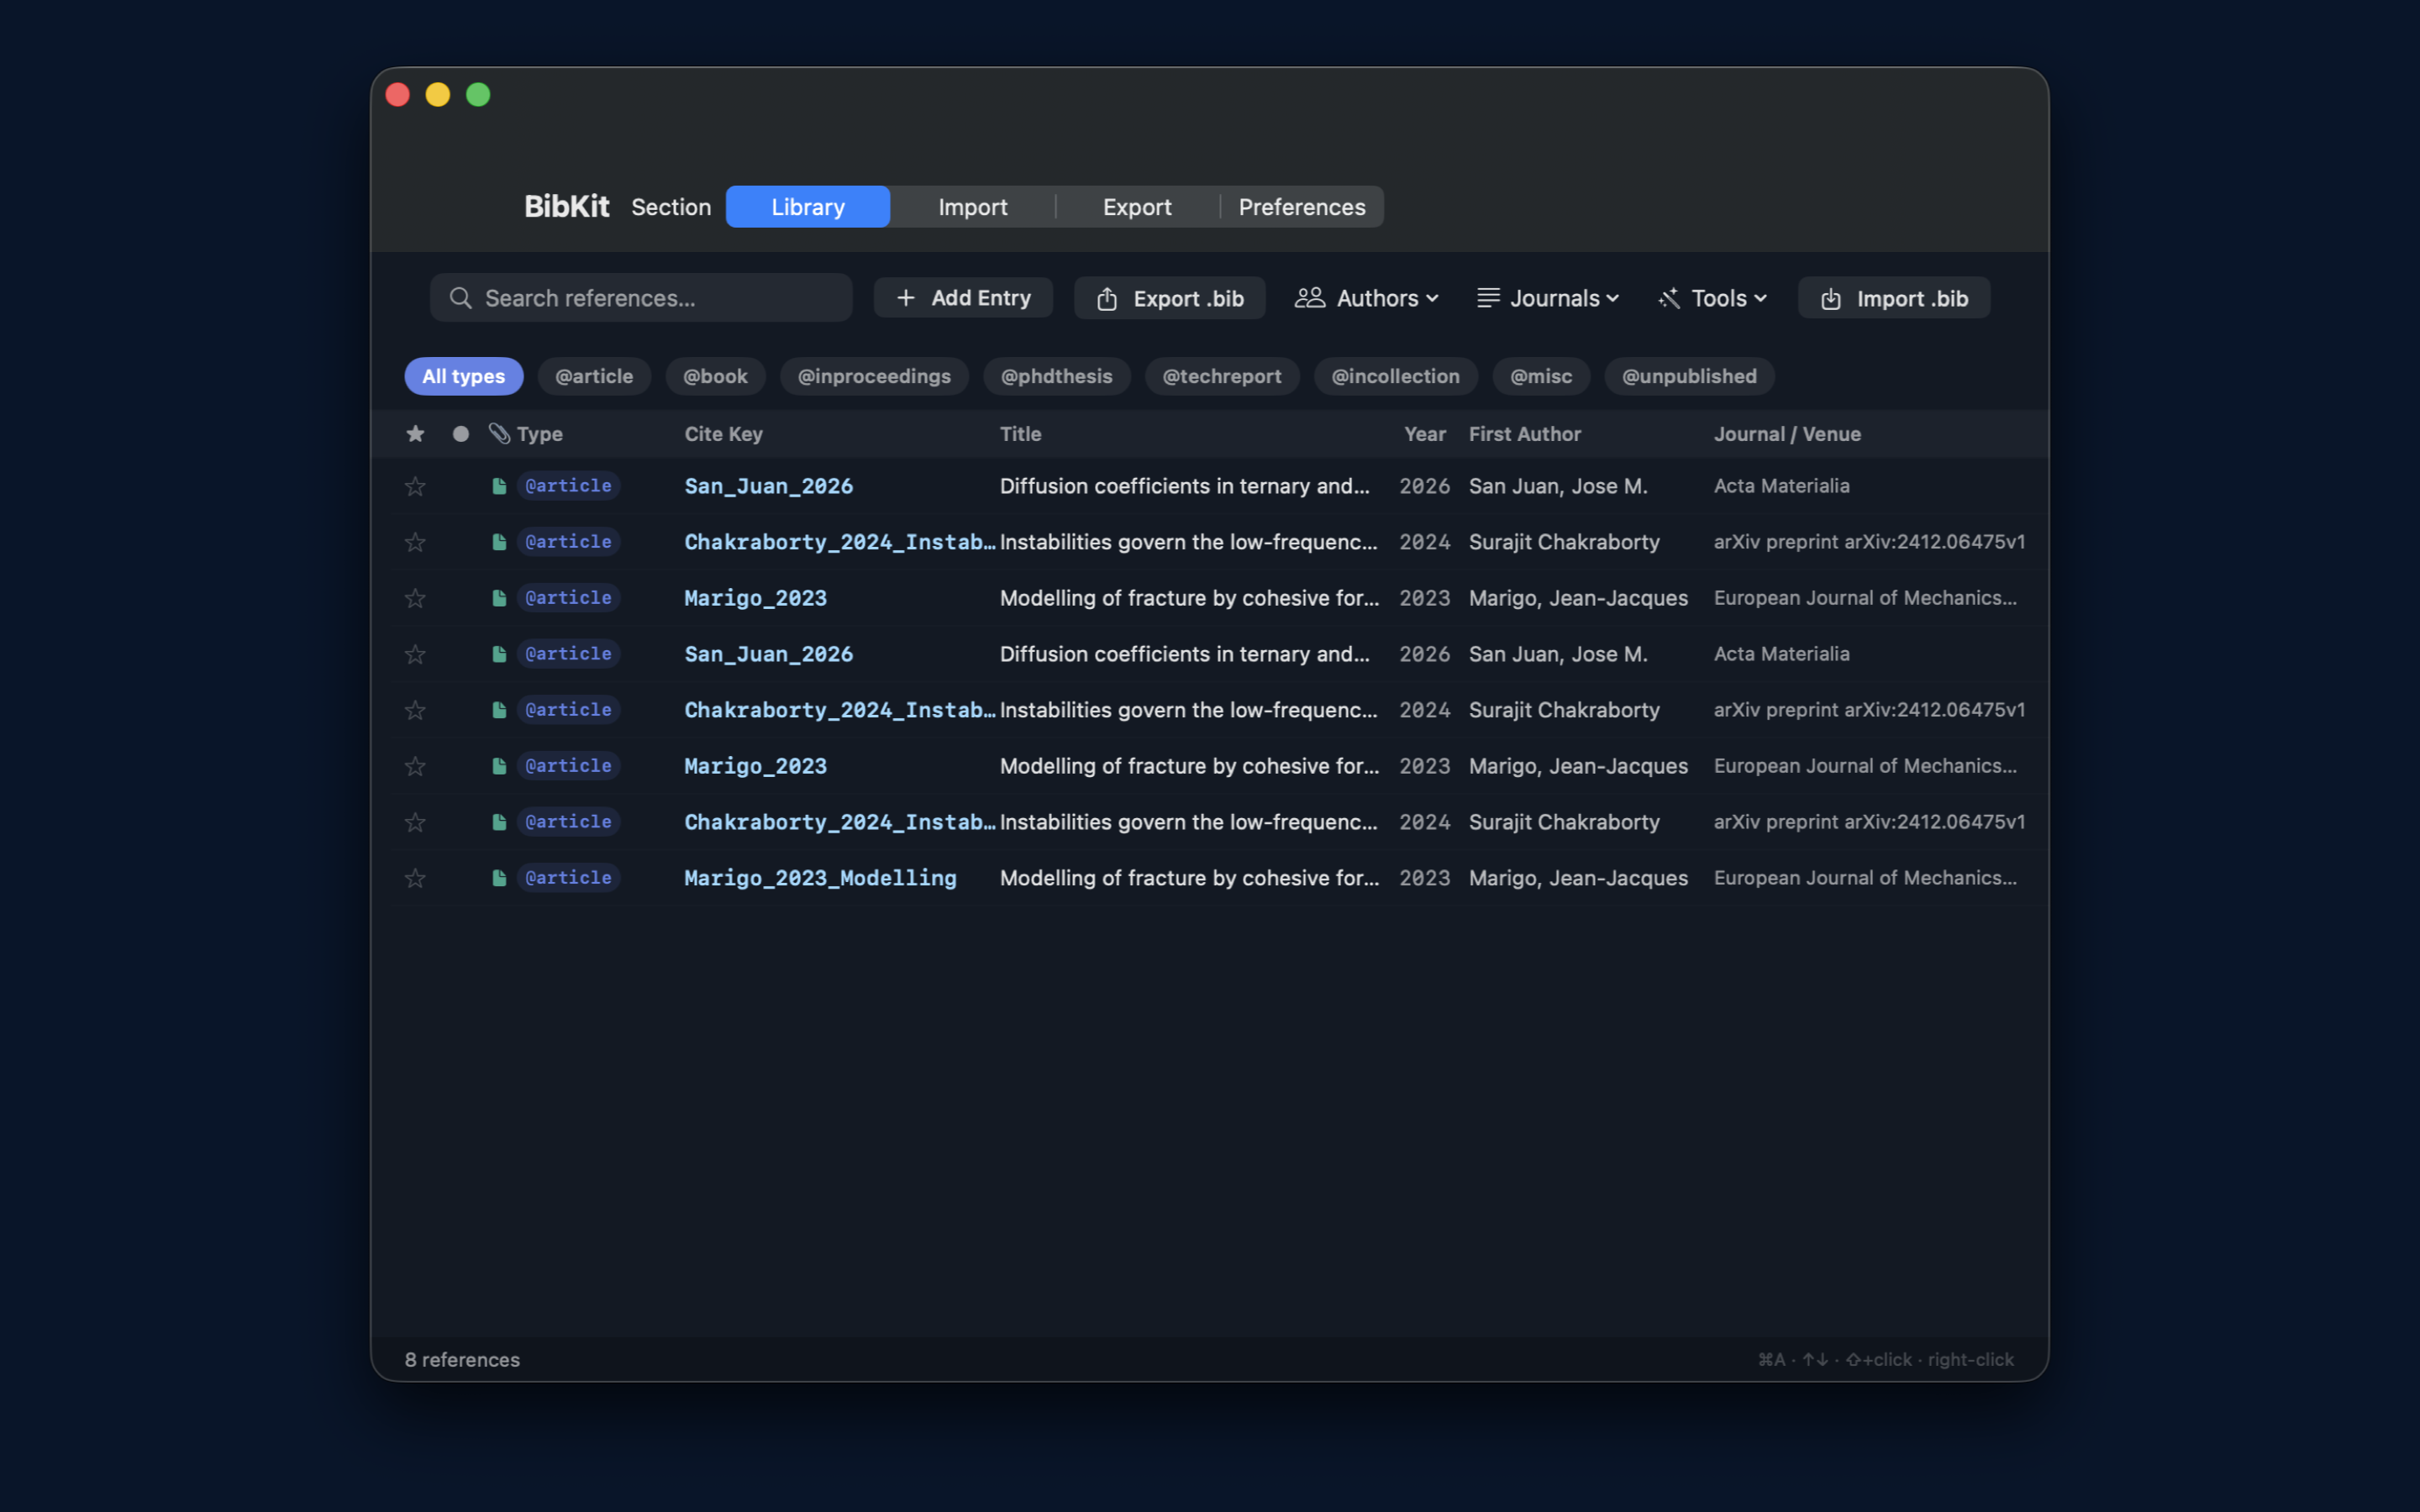Click the green zoom window button
Image resolution: width=2420 pixels, height=1512 pixels.
pos(478,94)
